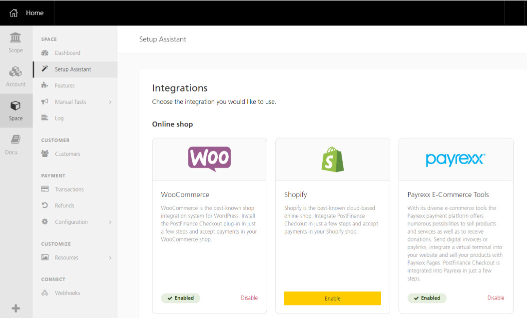Click Payrexx E-Commerce Tools title
The width and height of the screenshot is (527, 318).
click(x=448, y=194)
